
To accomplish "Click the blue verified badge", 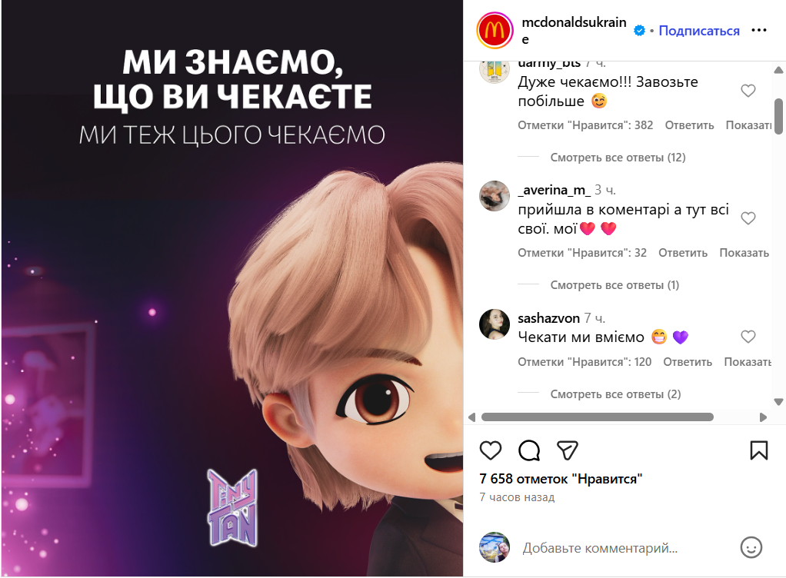I will coord(639,31).
